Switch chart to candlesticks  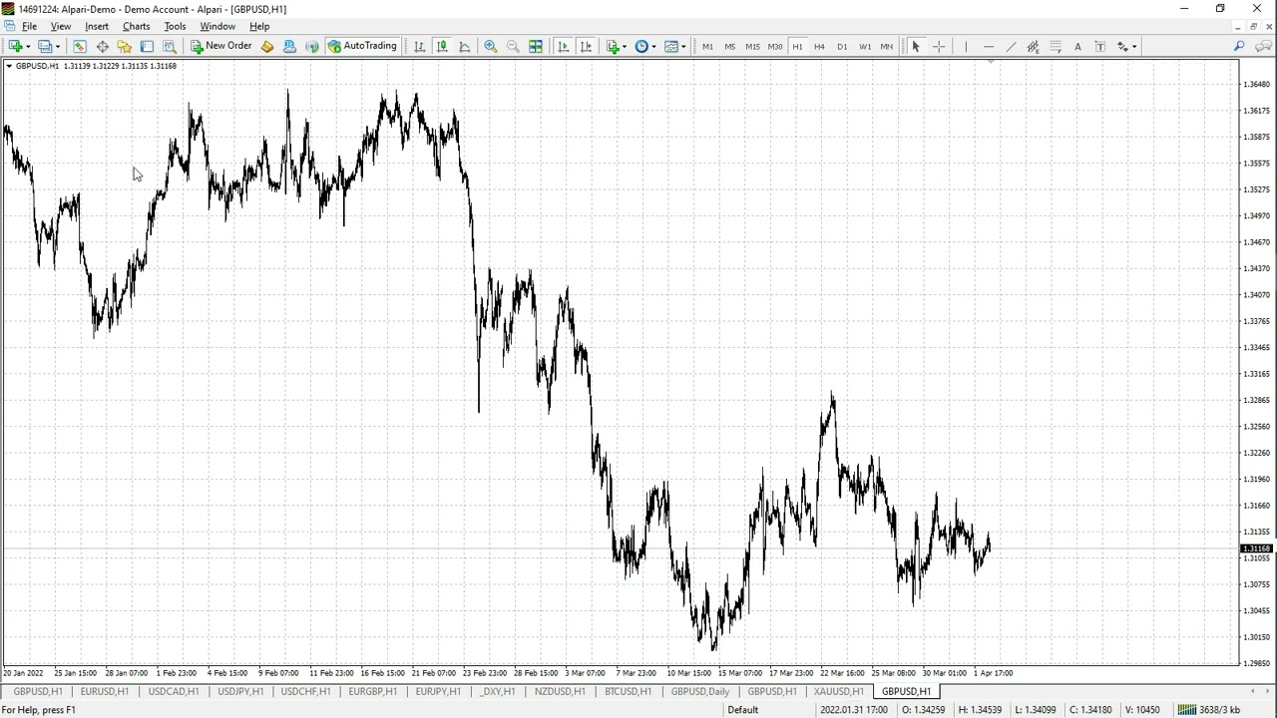tap(442, 46)
